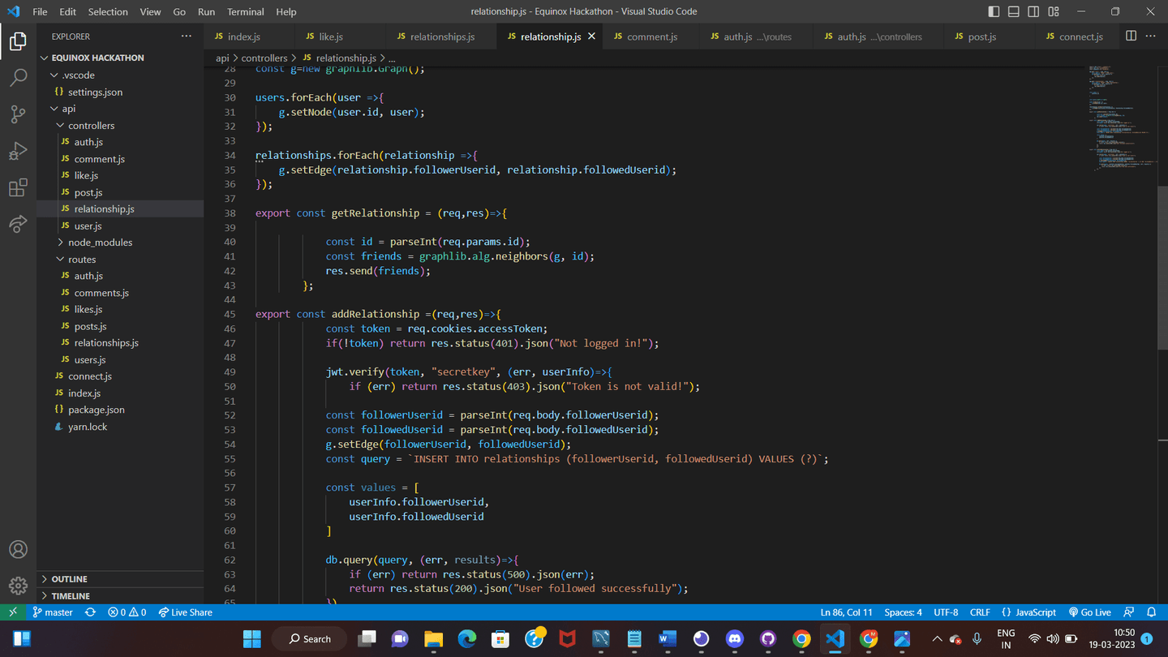Toggle secondary side bar layout button
This screenshot has height=657, width=1168.
(1033, 11)
